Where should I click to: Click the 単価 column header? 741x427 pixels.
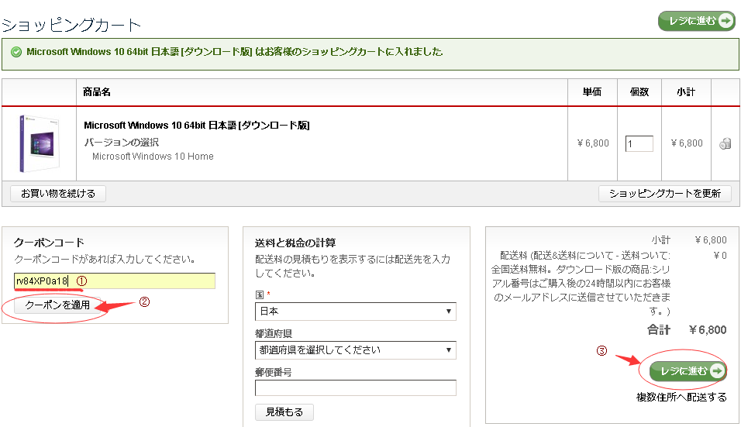[591, 92]
